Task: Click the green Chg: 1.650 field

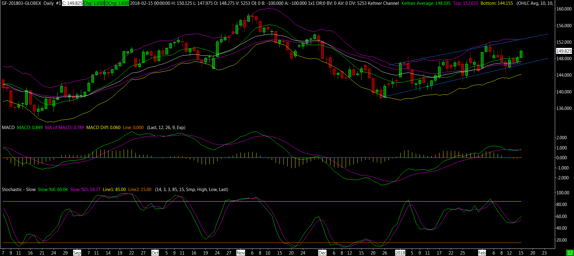Action: click(x=93, y=3)
